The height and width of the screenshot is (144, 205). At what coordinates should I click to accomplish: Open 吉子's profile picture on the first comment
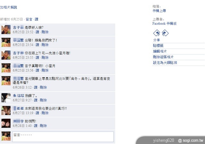click(x=6, y=29)
